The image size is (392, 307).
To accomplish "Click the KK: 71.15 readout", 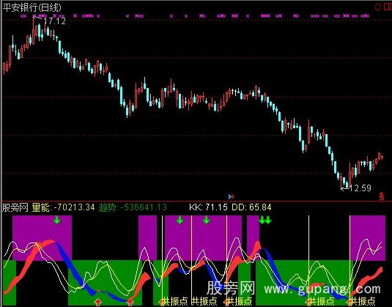I will (208, 207).
